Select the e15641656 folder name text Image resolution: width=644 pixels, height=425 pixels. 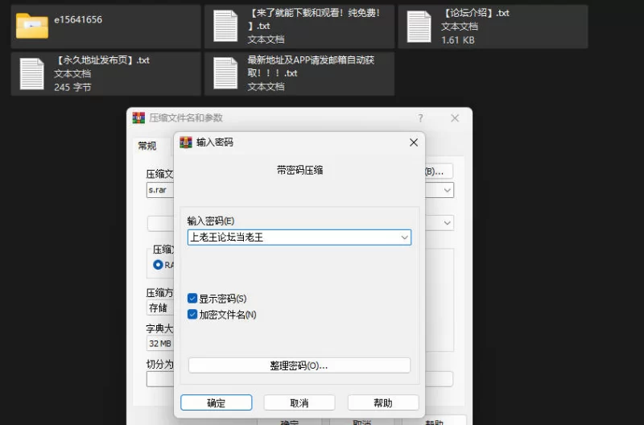78,19
